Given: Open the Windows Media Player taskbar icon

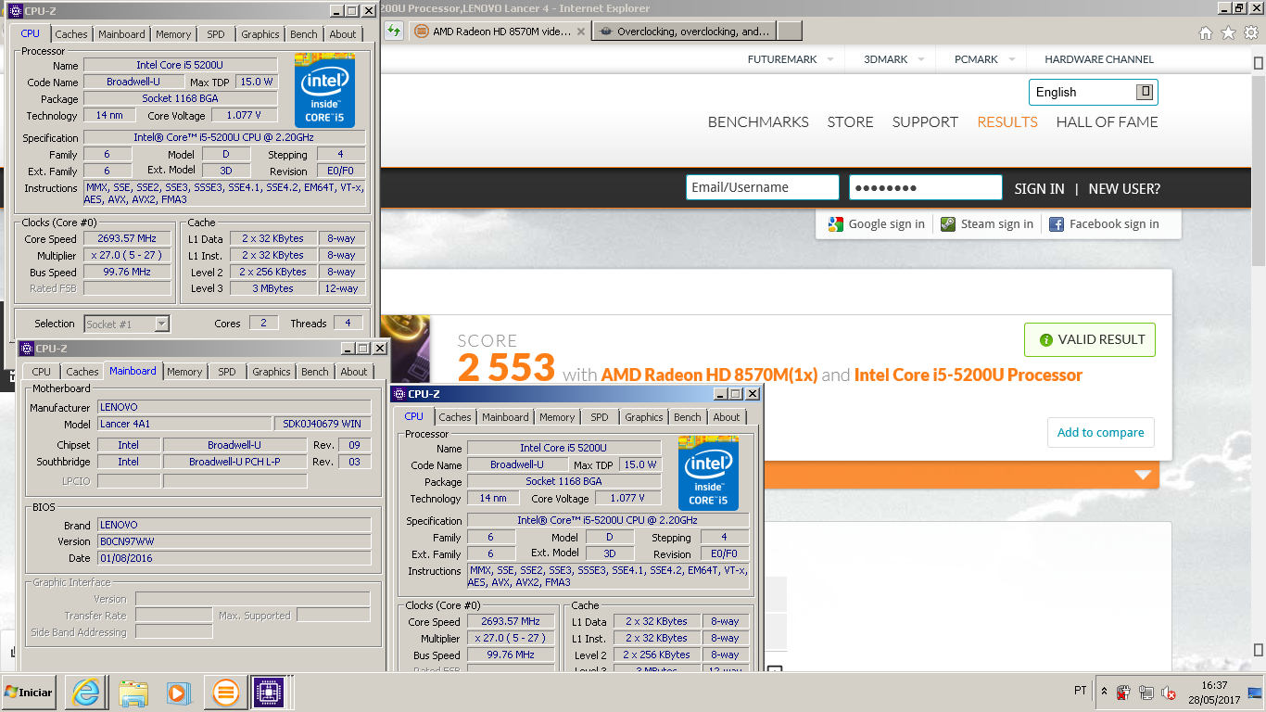Looking at the screenshot, I should tap(178, 692).
